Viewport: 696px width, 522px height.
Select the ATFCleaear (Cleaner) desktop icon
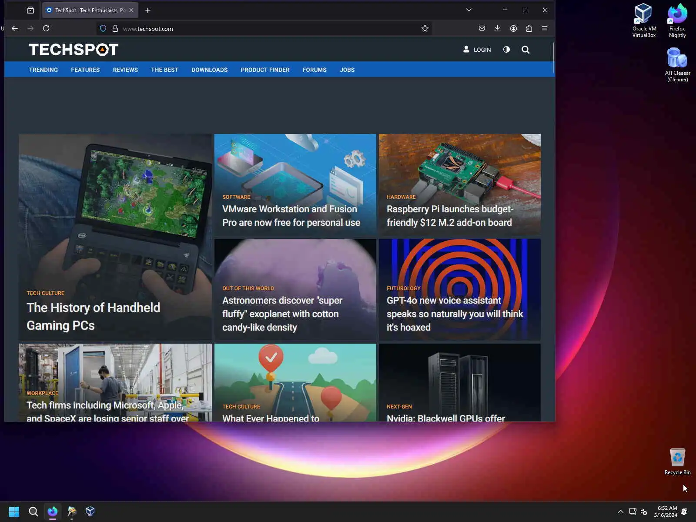pos(677,65)
